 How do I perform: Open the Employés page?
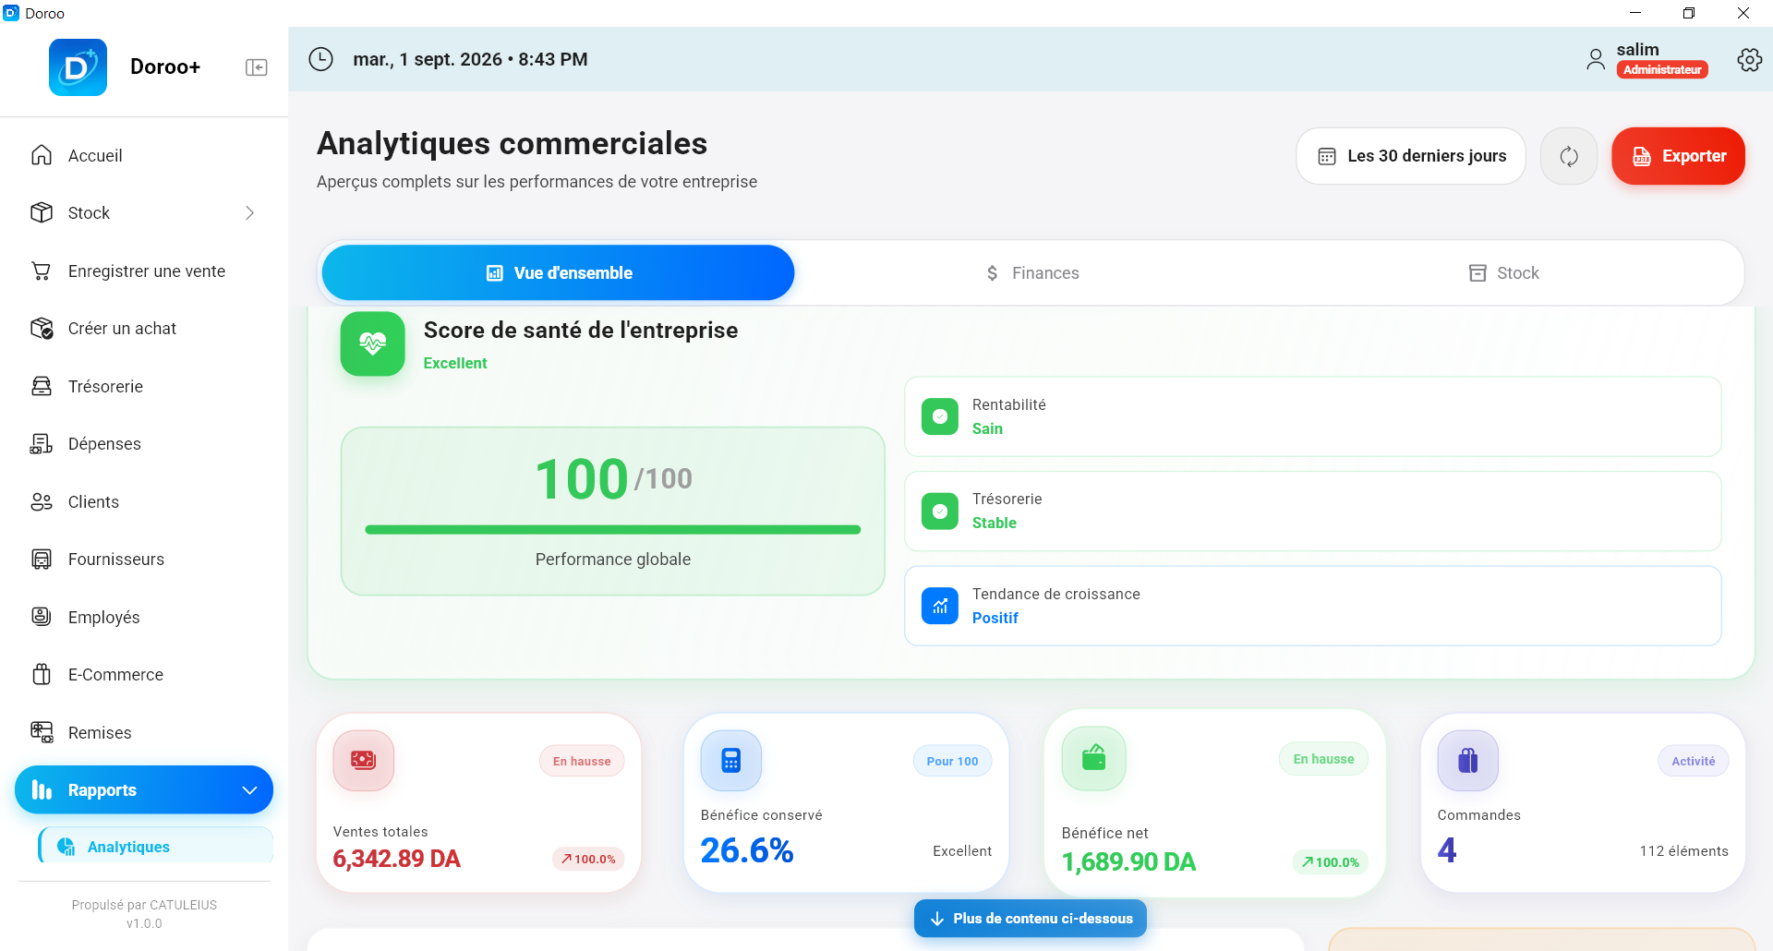144,617
